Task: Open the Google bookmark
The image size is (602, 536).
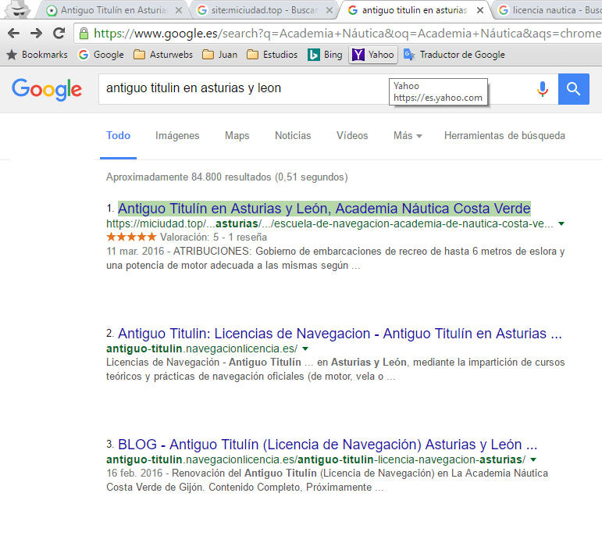Action: coord(101,55)
